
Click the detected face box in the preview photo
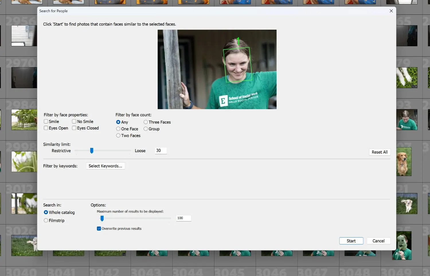click(237, 65)
